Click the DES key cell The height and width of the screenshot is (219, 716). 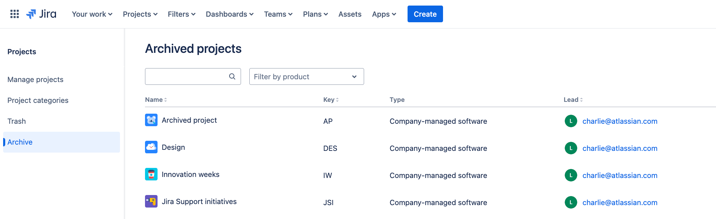click(x=330, y=148)
